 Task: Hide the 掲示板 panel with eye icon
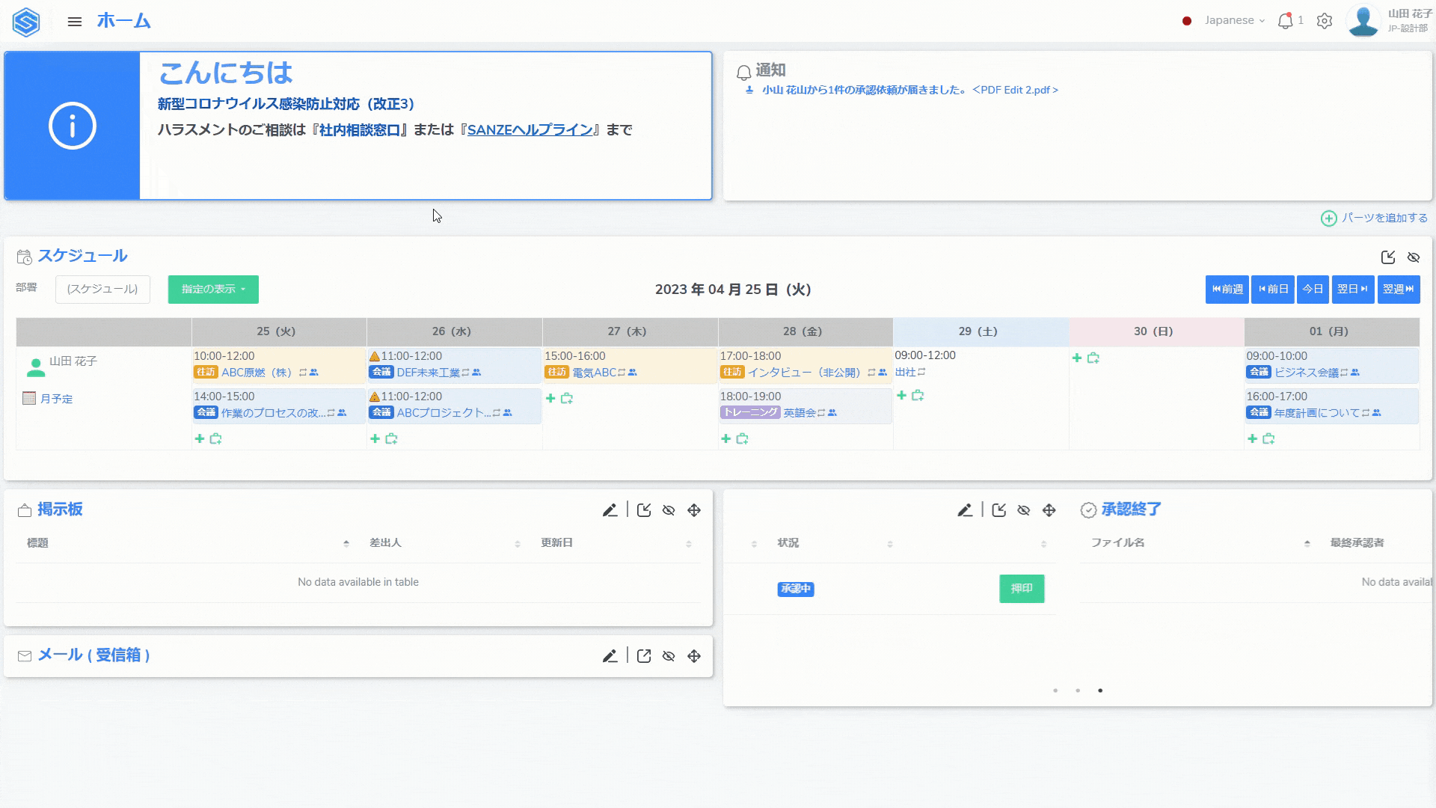click(669, 510)
